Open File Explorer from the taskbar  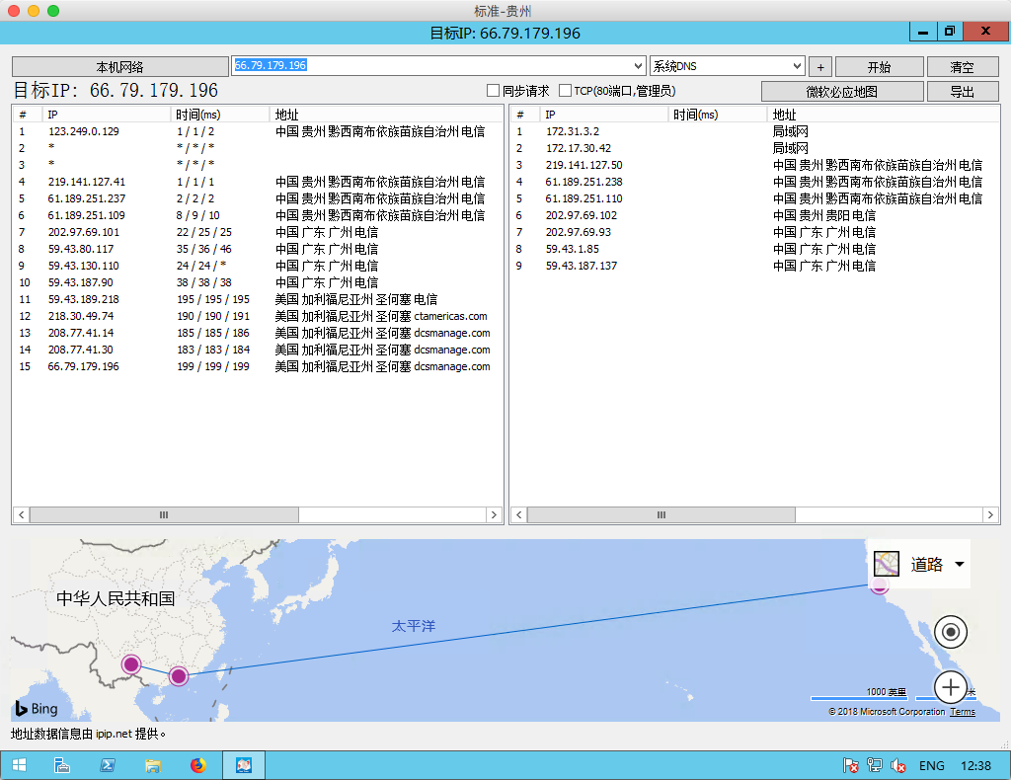[x=153, y=765]
